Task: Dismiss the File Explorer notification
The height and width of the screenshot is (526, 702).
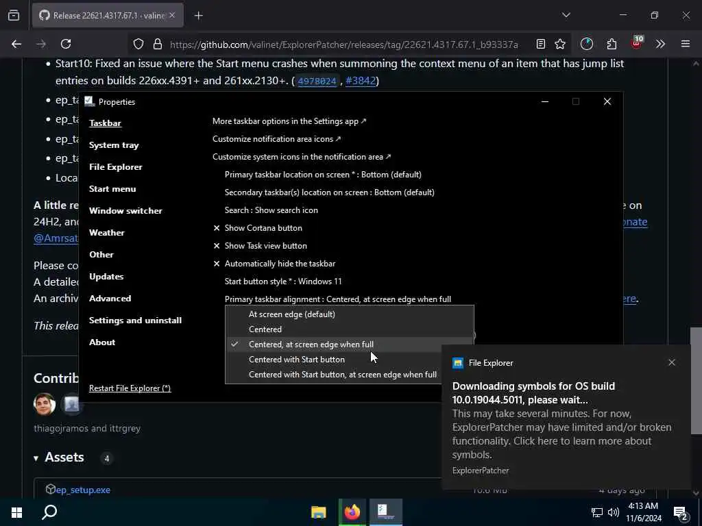Action: (x=672, y=362)
